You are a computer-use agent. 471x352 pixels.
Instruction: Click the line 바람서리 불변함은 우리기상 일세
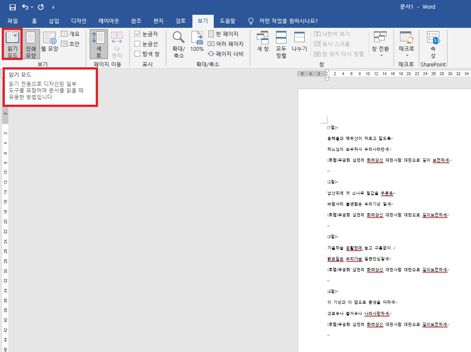pos(359,204)
